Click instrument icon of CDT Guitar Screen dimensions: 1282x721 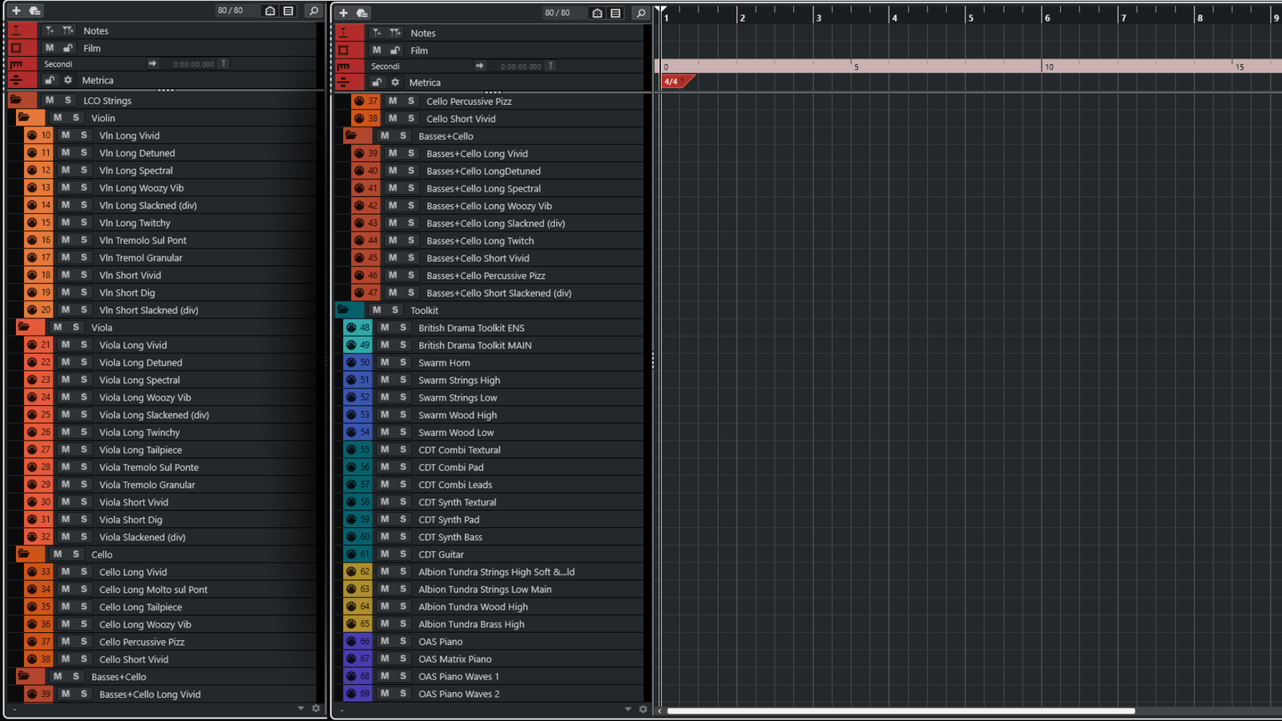pos(350,554)
